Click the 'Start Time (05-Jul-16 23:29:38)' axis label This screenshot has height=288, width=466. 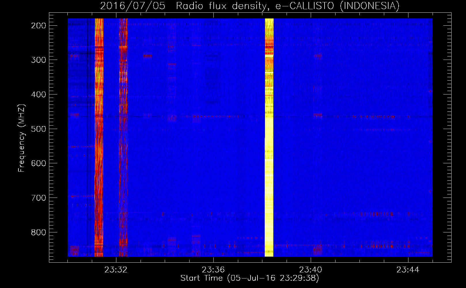250,278
